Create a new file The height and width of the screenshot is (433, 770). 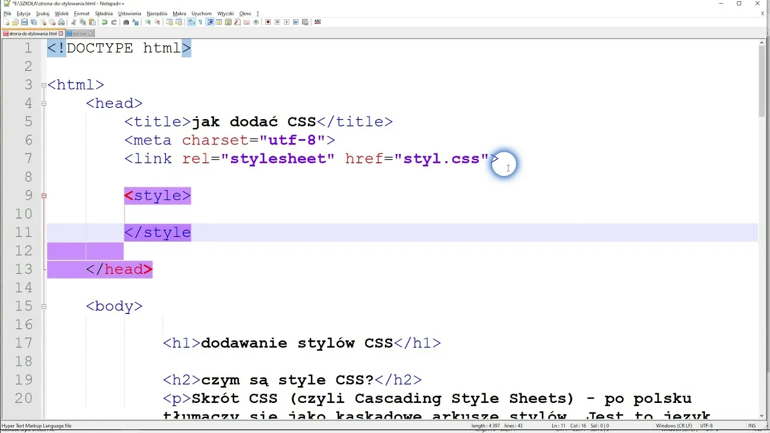(x=7, y=22)
